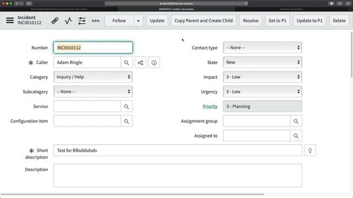Reload the page from the address bar
Viewport: 353px width, 198px height.
[246, 3]
